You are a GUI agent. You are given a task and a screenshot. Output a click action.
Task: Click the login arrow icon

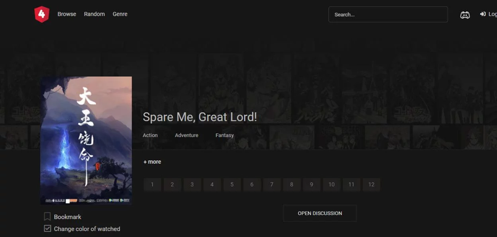(x=483, y=14)
